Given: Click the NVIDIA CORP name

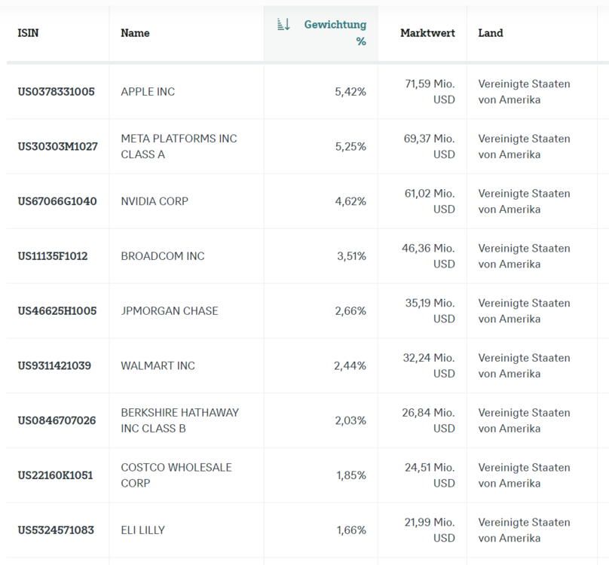Looking at the screenshot, I should 155,201.
